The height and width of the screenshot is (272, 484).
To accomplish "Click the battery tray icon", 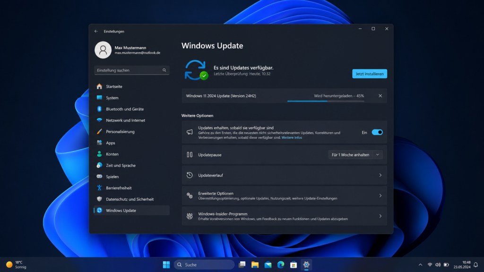I will click(x=446, y=264).
